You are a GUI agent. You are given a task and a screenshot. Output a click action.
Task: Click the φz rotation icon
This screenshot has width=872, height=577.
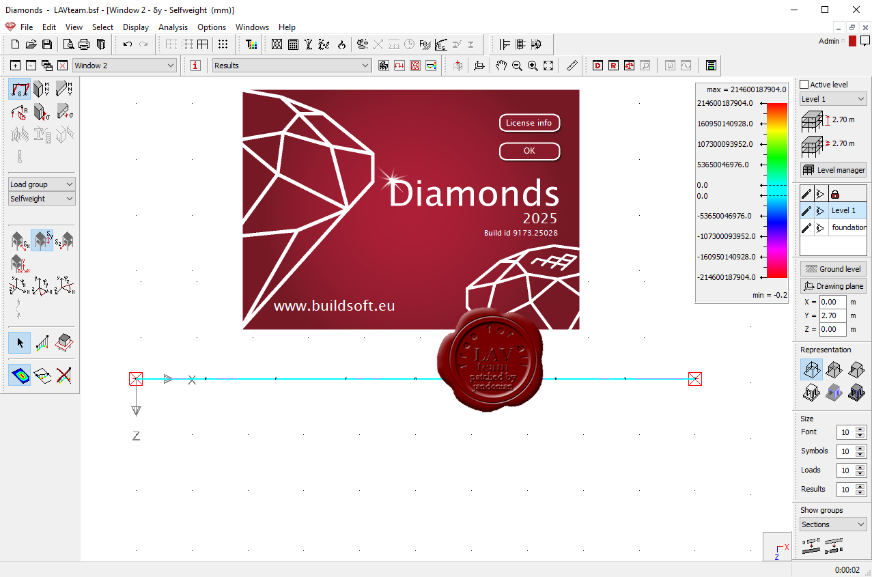(65, 285)
